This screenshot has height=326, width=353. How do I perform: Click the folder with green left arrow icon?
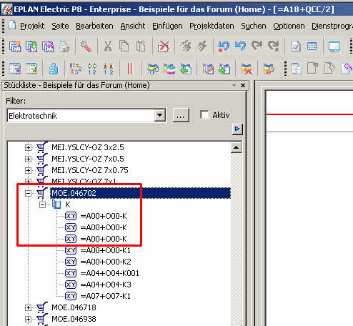pos(186,69)
